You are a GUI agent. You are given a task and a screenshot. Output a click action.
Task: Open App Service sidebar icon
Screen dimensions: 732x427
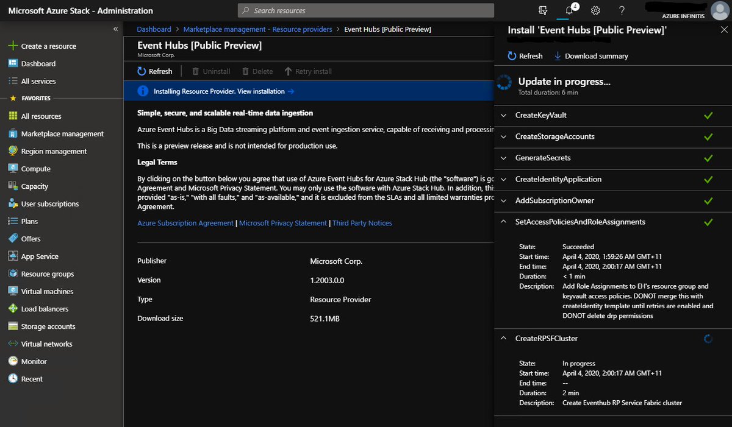(13, 256)
